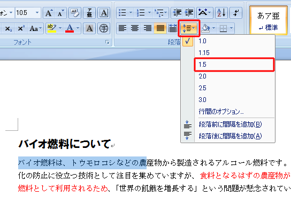Image resolution: width=291 pixels, height=204 pixels.
Task: Insert a bulleted list
Action: coord(122,13)
